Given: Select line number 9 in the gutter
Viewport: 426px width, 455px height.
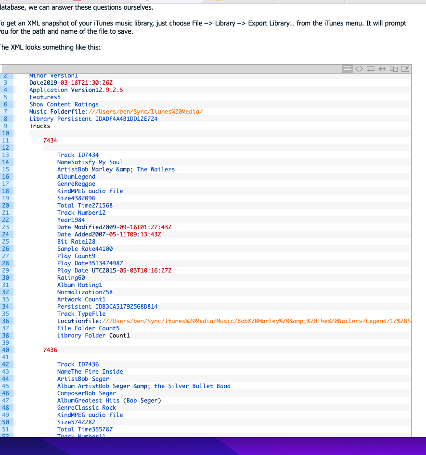Looking at the screenshot, I should pos(5,126).
